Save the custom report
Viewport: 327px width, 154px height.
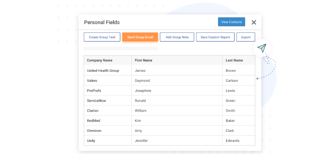(215, 37)
